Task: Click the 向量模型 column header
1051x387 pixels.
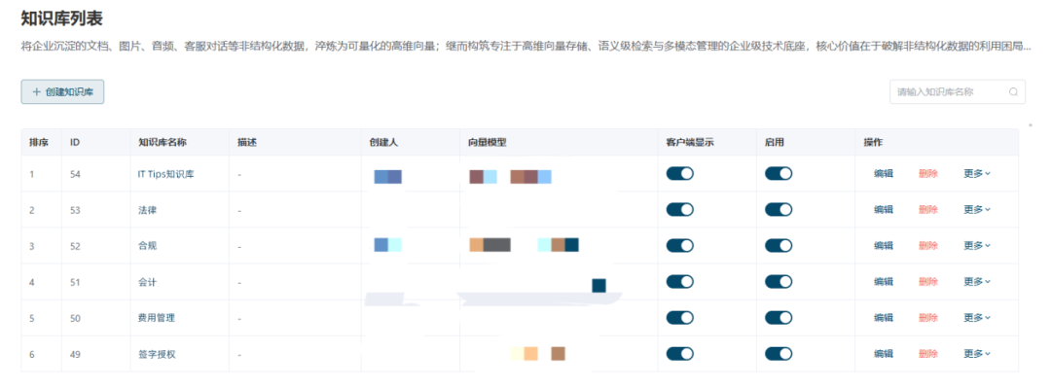Action: pyautogui.click(x=487, y=142)
